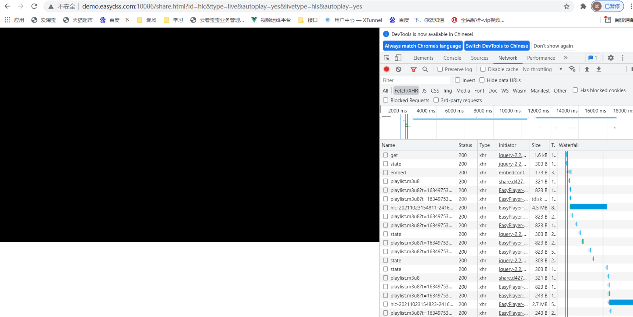The image size is (633, 317).
Task: Check the Invert filter option
Action: [457, 80]
